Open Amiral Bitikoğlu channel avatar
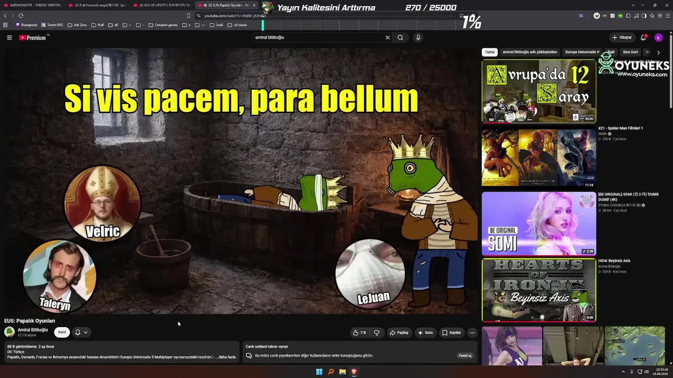Image resolution: width=673 pixels, height=378 pixels. click(9, 332)
